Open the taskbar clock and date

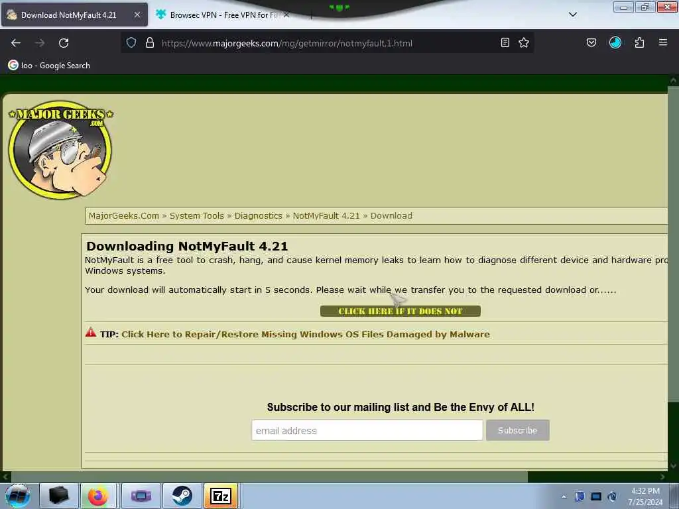(x=645, y=496)
